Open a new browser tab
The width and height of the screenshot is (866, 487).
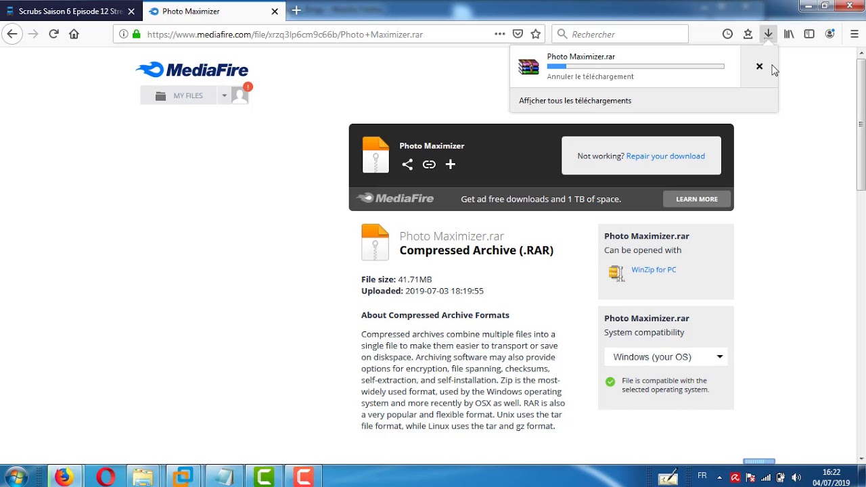click(x=296, y=11)
